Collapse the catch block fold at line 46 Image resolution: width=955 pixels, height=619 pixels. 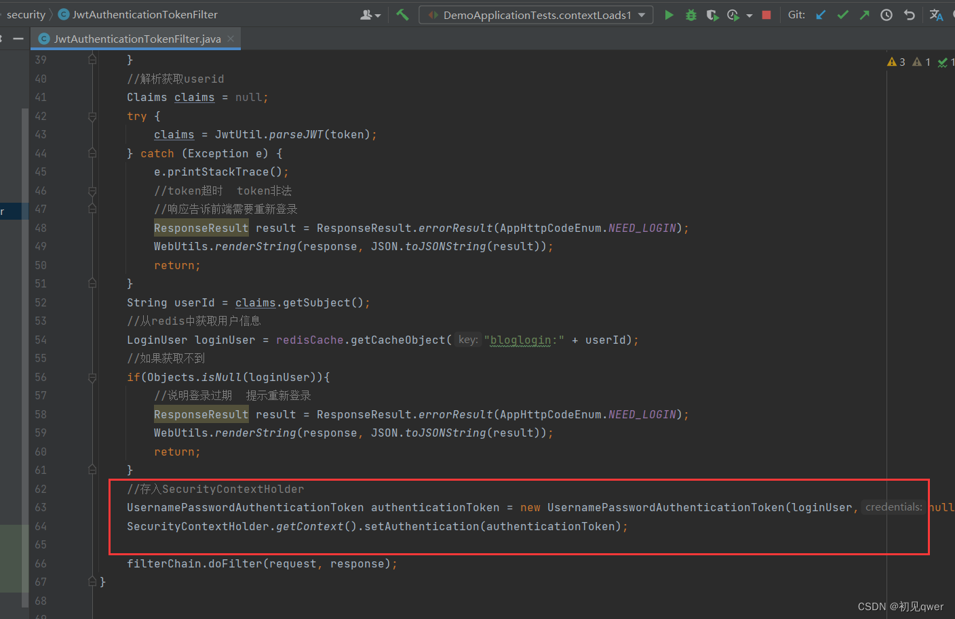click(x=92, y=191)
